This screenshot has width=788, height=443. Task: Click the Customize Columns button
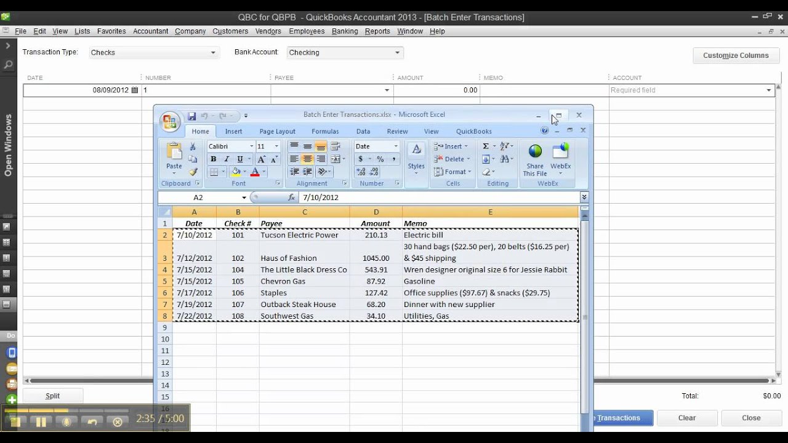click(x=736, y=55)
